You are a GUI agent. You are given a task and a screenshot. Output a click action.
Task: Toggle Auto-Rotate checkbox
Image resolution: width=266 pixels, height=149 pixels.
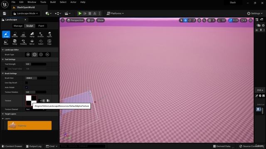[x=27, y=87]
